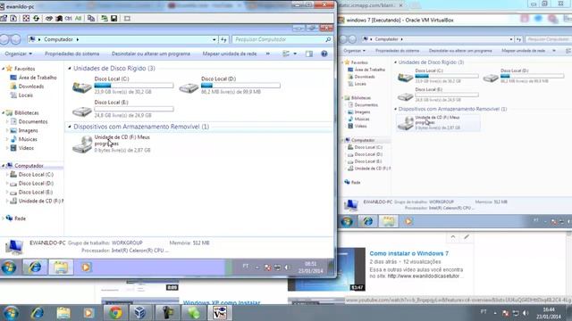Click Windows XP como instalar video link
The height and width of the screenshot is (321, 572).
[x=222, y=302]
